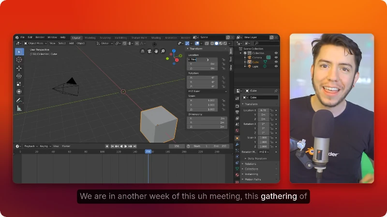Open the Edit menu
Viewport: 387px width, 217px height.
coord(30,38)
